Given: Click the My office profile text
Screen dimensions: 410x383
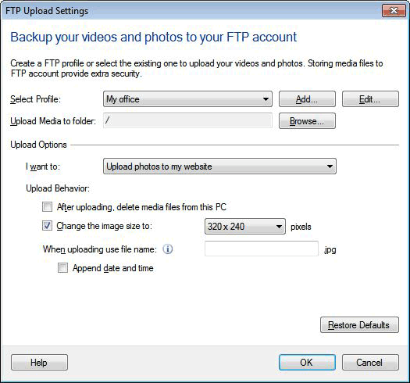Looking at the screenshot, I should click(123, 99).
